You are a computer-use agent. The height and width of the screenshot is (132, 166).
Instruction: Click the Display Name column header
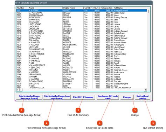[x=73, y=8]
